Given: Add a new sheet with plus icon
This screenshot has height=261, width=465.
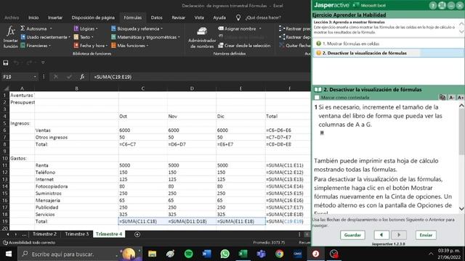Looking at the screenshot, I should 137,234.
